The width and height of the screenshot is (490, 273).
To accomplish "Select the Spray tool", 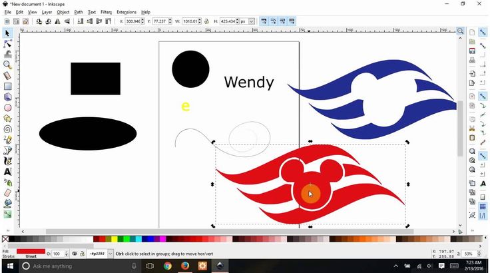I will 7,182.
